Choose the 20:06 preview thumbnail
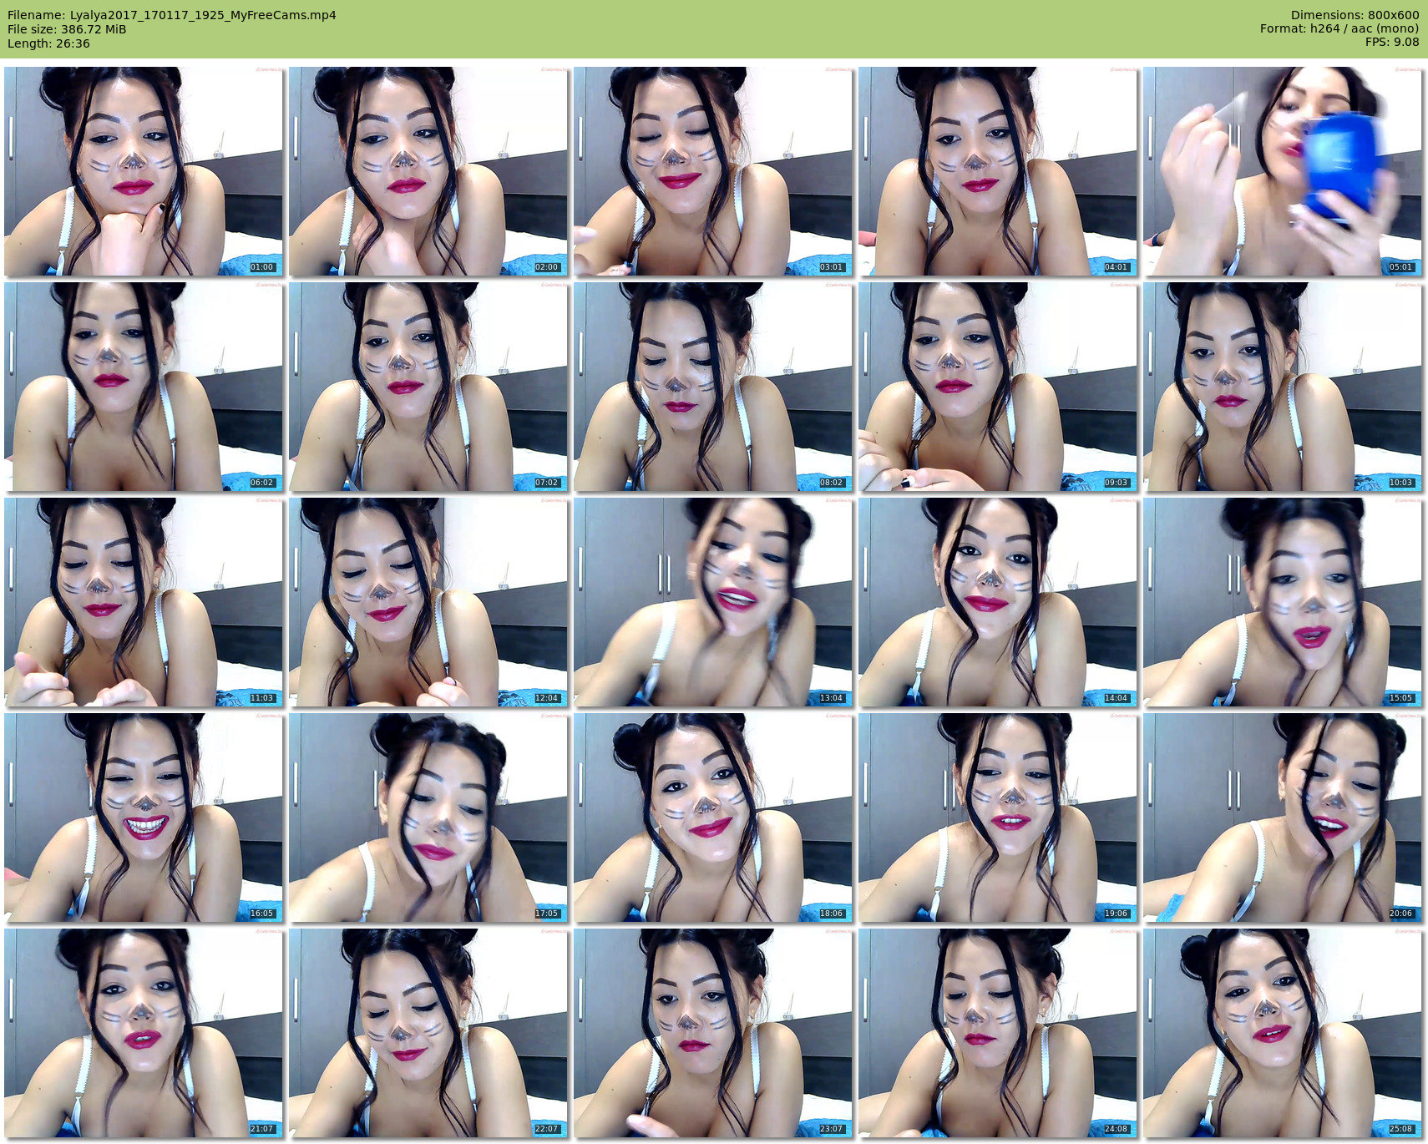Screen dimensions: 1428x1144 [1283, 818]
